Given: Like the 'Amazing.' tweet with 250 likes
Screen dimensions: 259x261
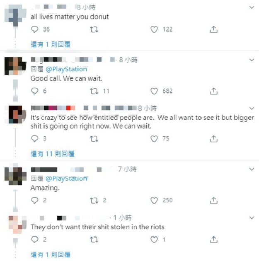Looking at the screenshot, I should point(154,201).
